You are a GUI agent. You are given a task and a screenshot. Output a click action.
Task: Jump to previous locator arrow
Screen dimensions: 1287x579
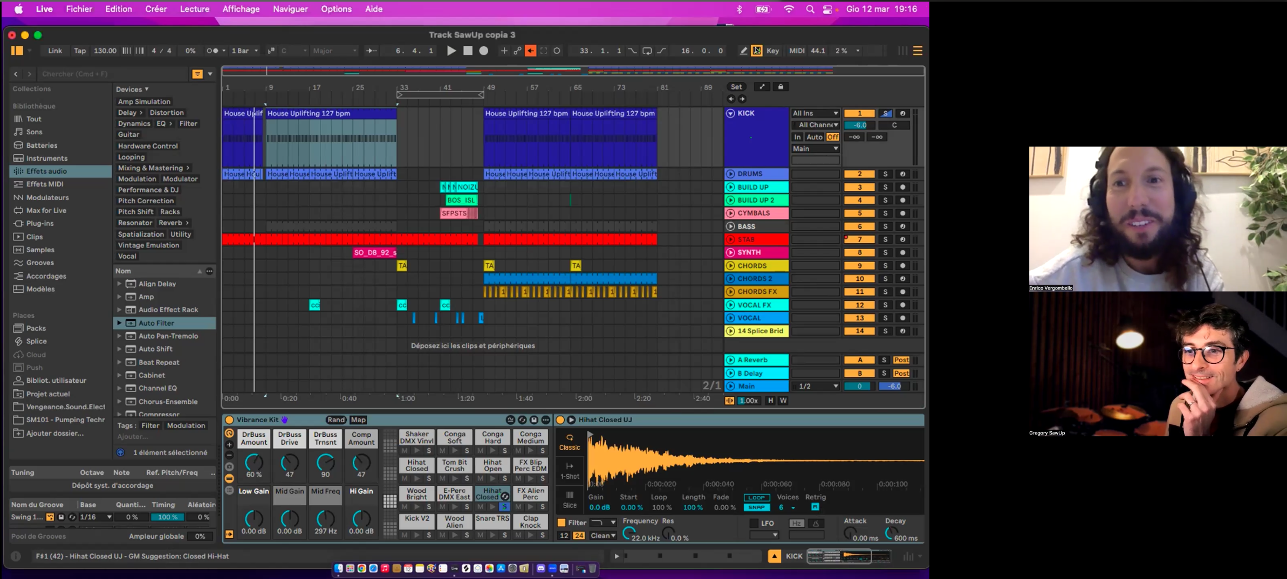(731, 99)
